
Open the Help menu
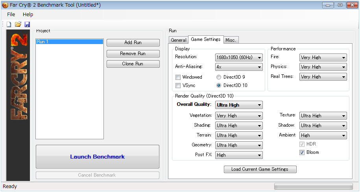pyautogui.click(x=28, y=14)
